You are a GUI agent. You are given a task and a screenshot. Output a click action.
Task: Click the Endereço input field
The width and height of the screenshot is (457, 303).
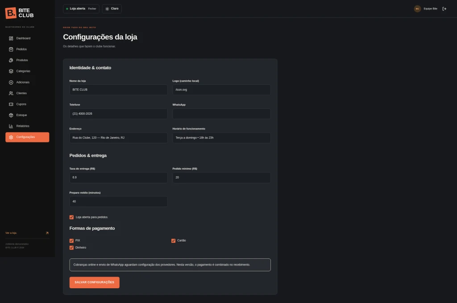pyautogui.click(x=118, y=138)
